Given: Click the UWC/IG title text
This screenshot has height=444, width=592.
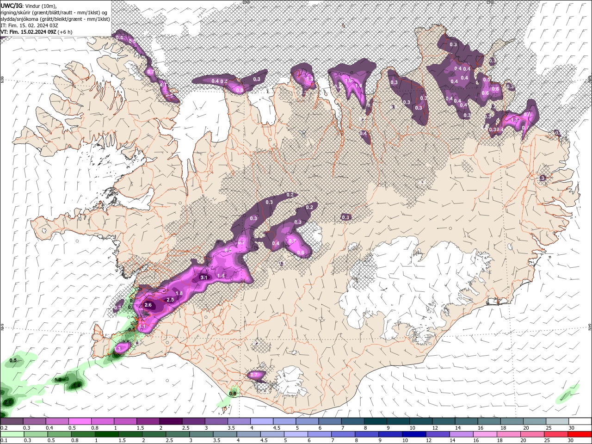Looking at the screenshot, I should coord(11,5).
